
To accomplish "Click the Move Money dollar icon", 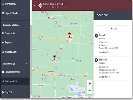I will coord(3,4).
